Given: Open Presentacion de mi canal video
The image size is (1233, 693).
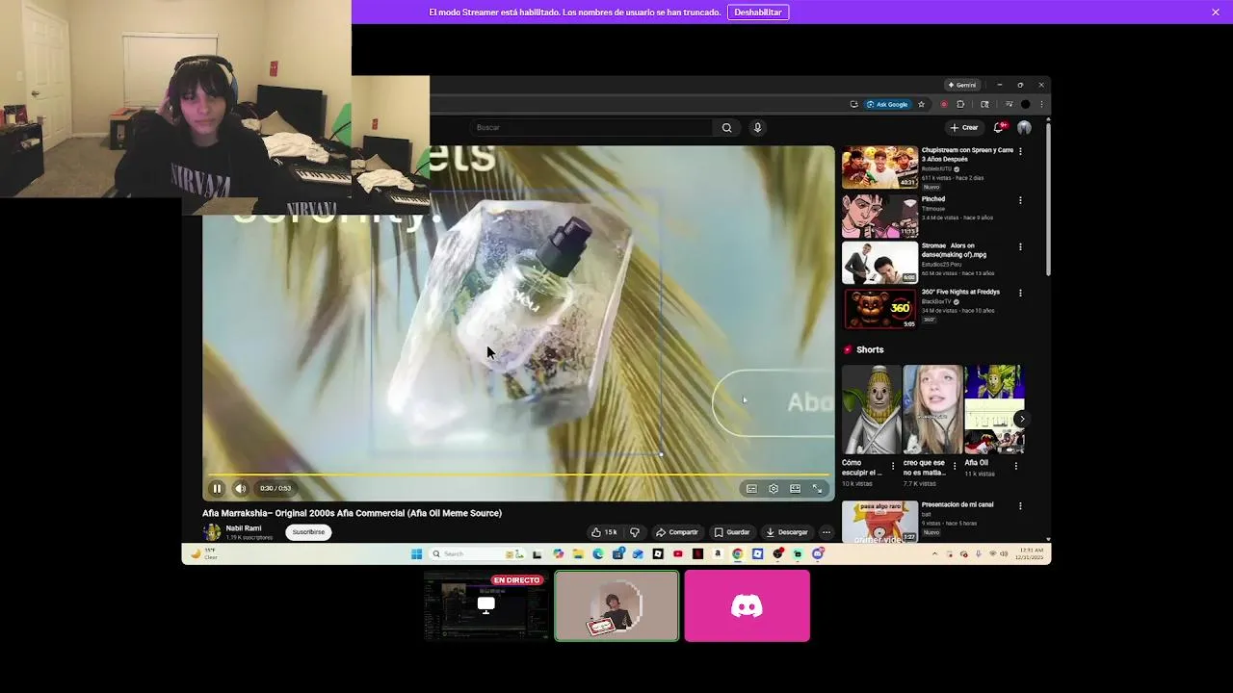Looking at the screenshot, I should pyautogui.click(x=880, y=521).
